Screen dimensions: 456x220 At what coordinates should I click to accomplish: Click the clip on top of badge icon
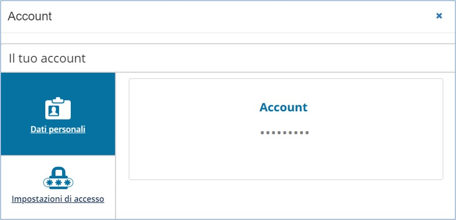58,100
